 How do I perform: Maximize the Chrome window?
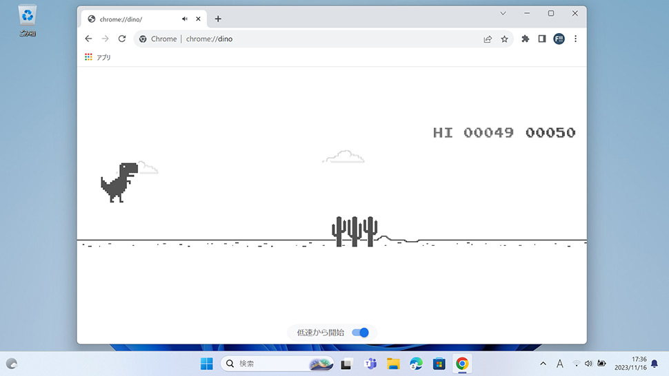(x=551, y=13)
